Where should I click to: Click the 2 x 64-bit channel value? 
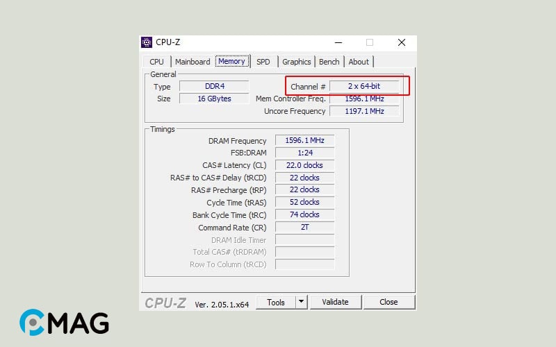[x=364, y=86]
